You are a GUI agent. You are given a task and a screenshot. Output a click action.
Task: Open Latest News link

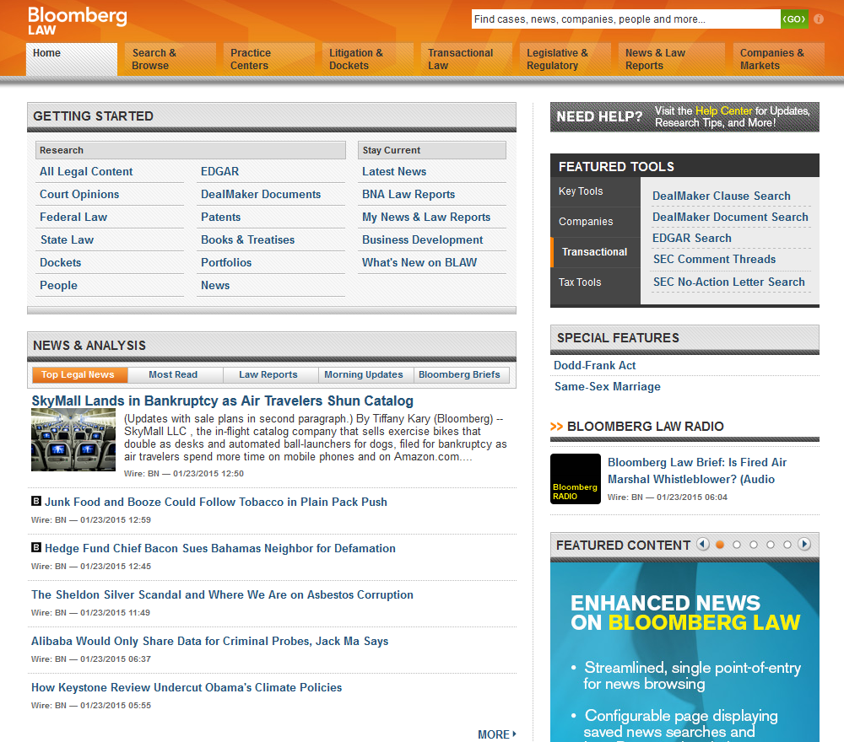394,171
